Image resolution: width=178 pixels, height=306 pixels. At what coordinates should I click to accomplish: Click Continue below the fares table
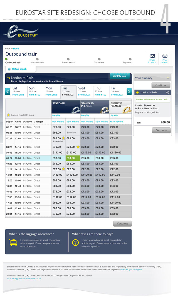122,224
